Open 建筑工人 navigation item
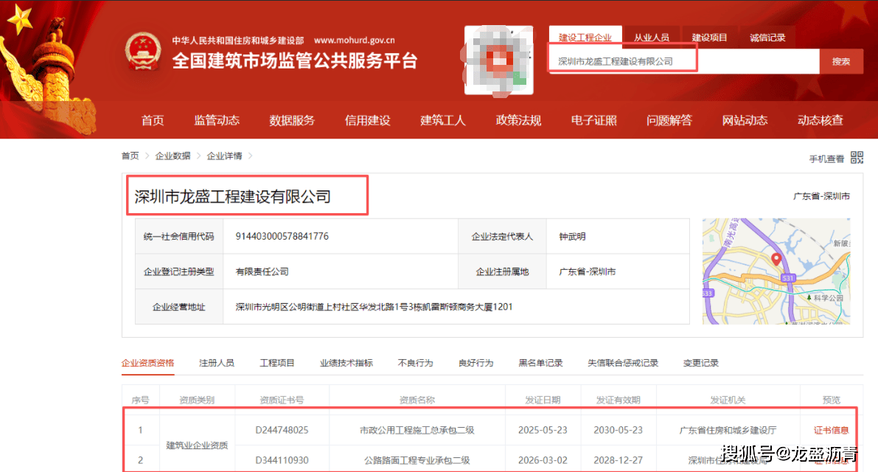 (443, 120)
